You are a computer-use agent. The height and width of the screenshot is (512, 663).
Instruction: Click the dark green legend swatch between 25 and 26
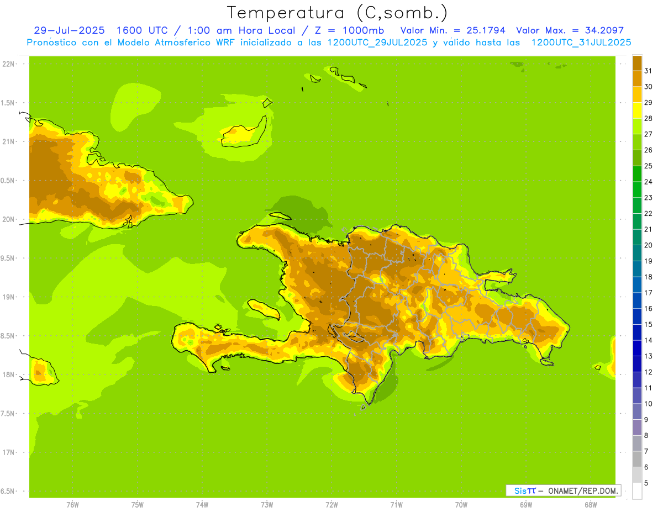(637, 158)
